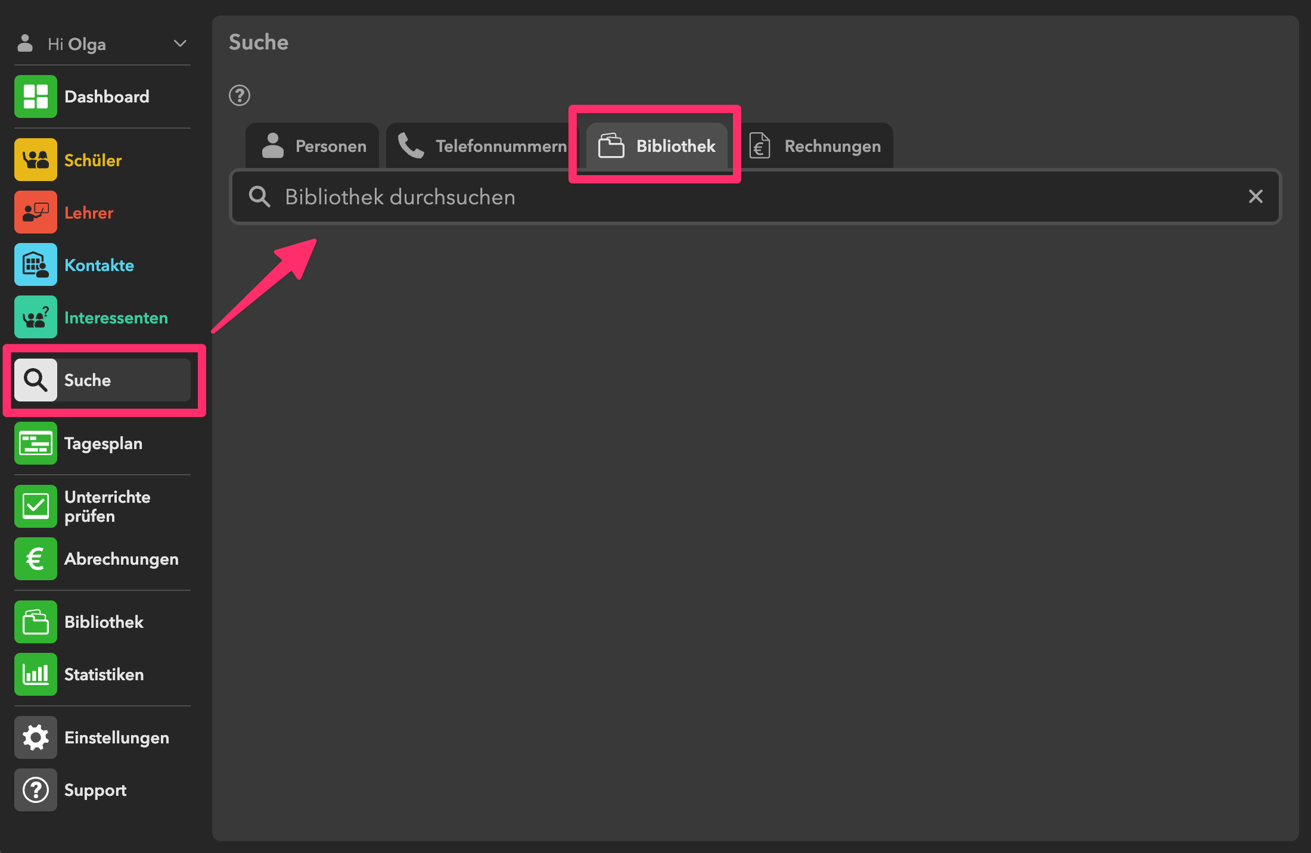
Task: Open Unterrichte prüfen checkmark icon
Action: (36, 506)
